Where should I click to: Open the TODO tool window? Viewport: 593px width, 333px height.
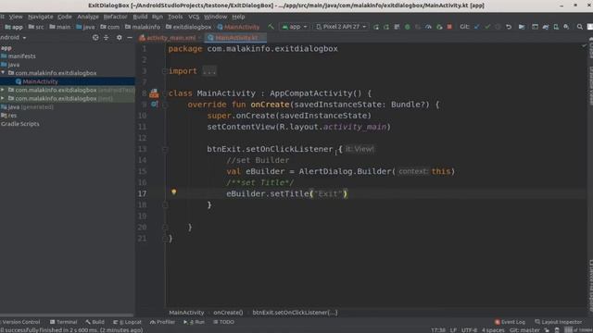[x=224, y=322]
